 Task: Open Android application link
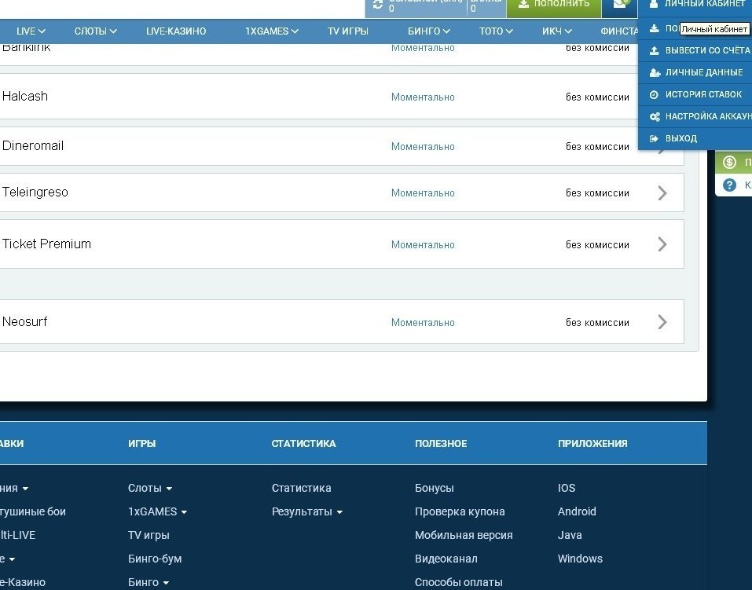[577, 511]
